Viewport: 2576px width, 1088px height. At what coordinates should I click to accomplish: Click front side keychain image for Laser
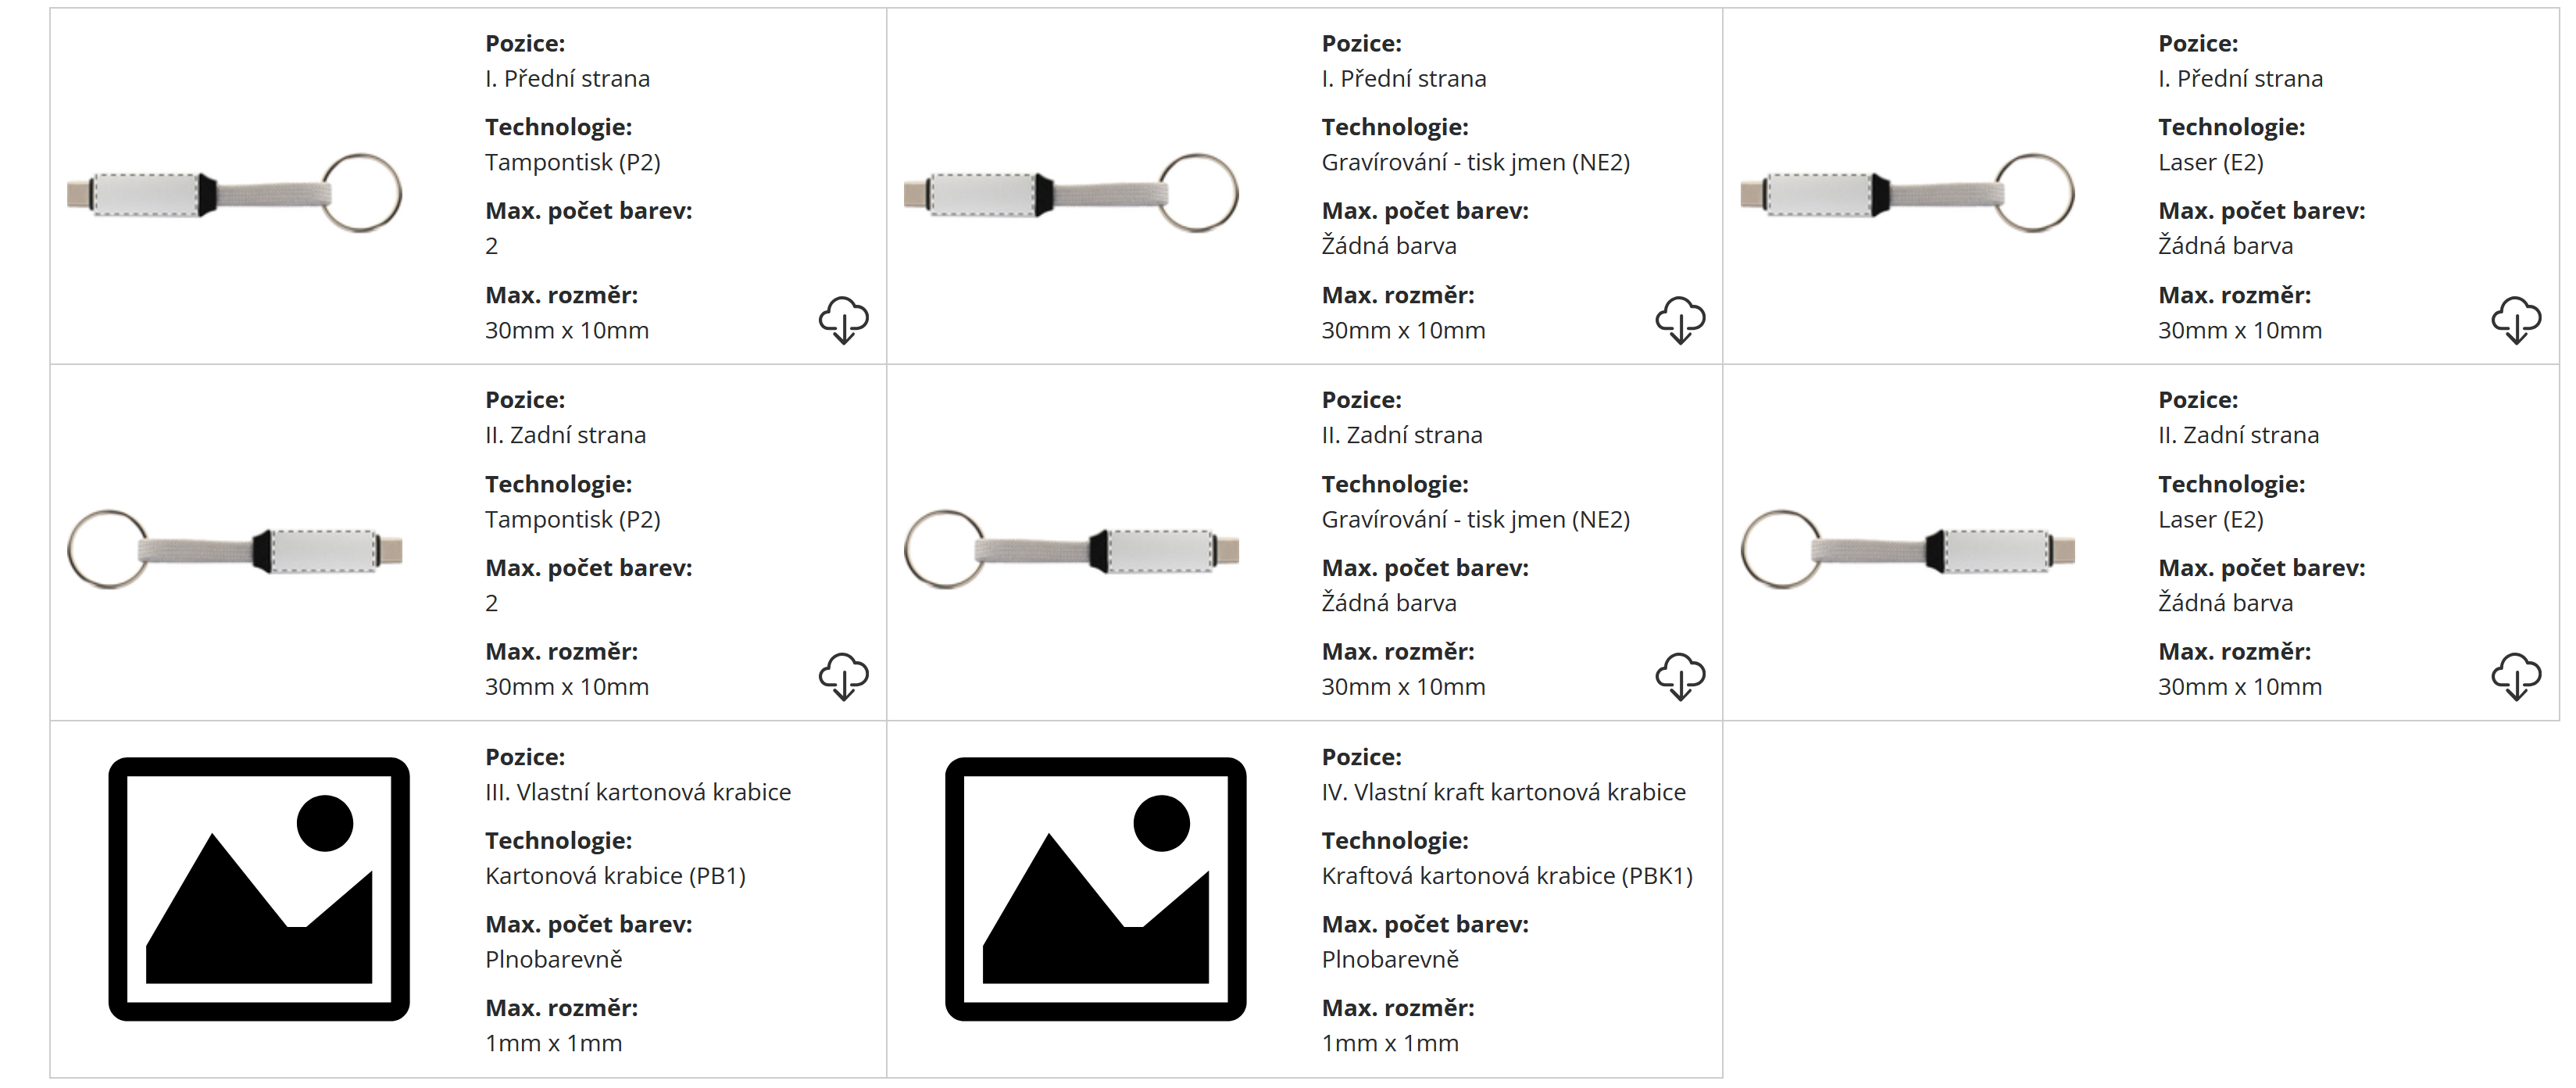(1907, 193)
